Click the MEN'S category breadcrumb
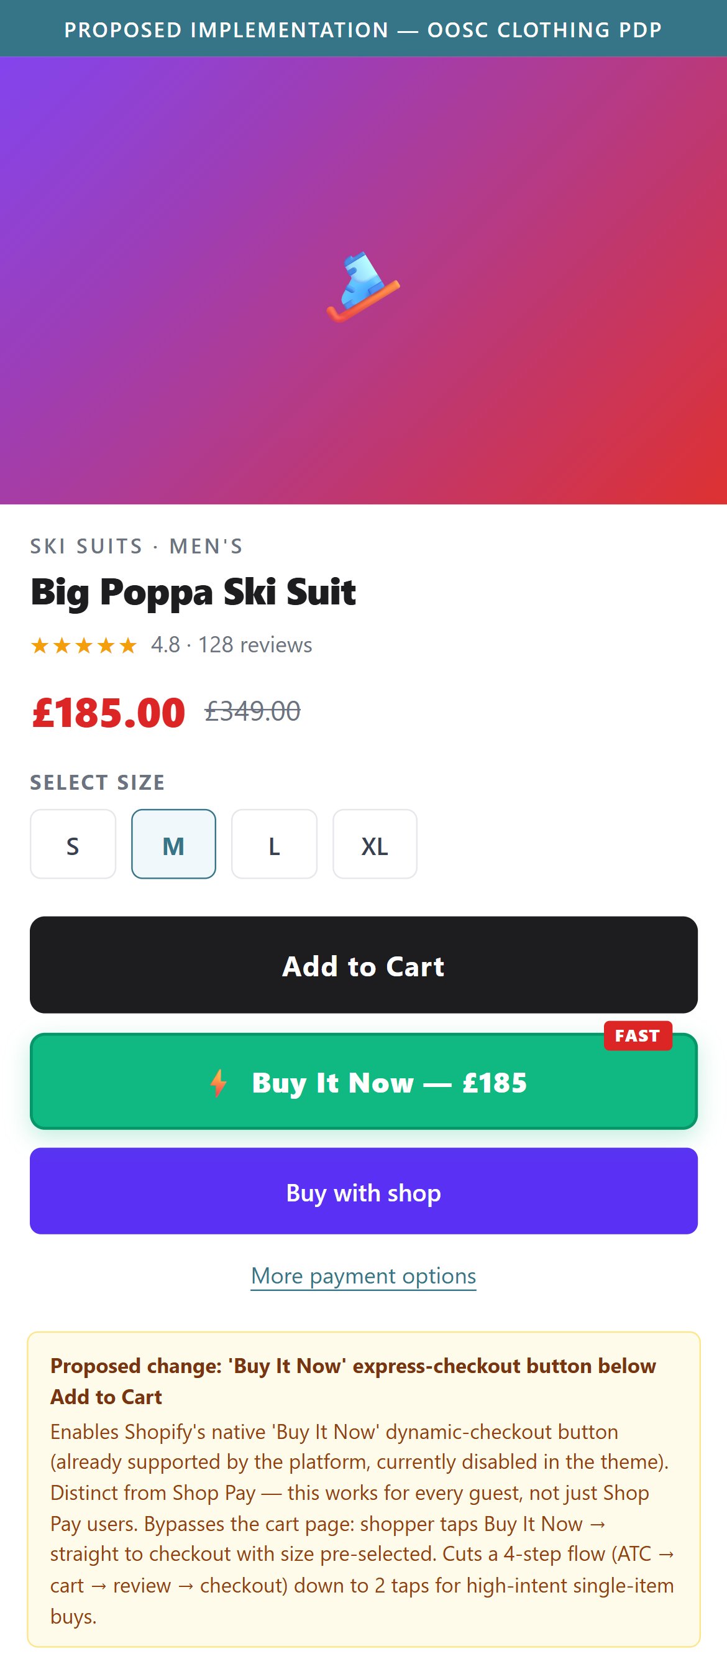Viewport: 727px width, 1679px height. pyautogui.click(x=206, y=546)
